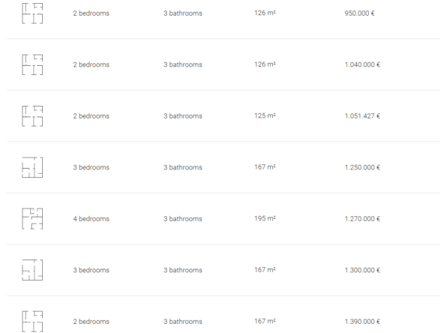The image size is (444, 333).
Task: Click 167 m² in the 2 bedrooms row
Action: [265, 321]
